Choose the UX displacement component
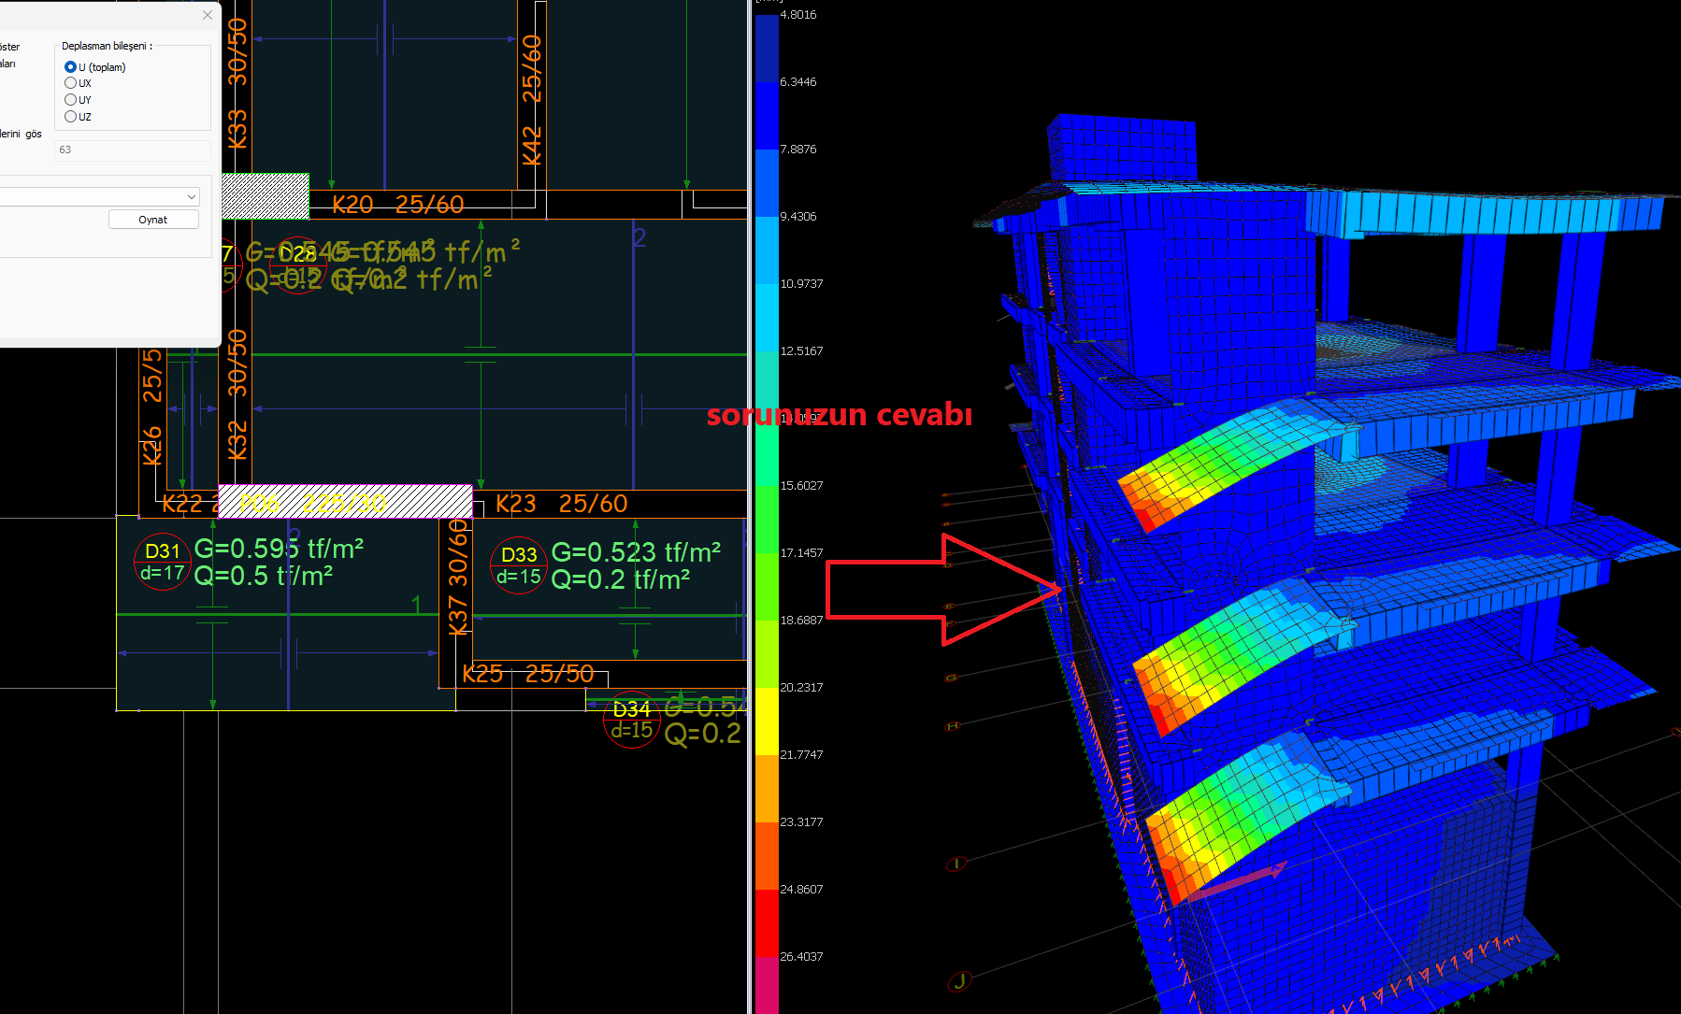1681x1014 pixels. click(x=70, y=83)
